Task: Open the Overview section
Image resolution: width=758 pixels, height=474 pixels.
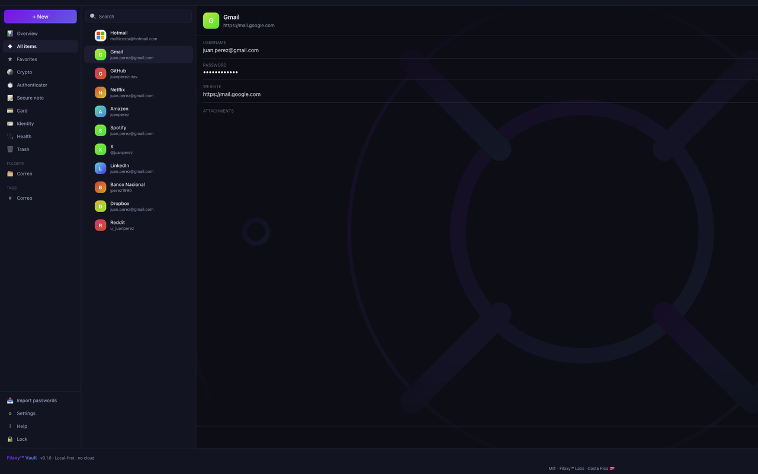Action: click(40, 34)
